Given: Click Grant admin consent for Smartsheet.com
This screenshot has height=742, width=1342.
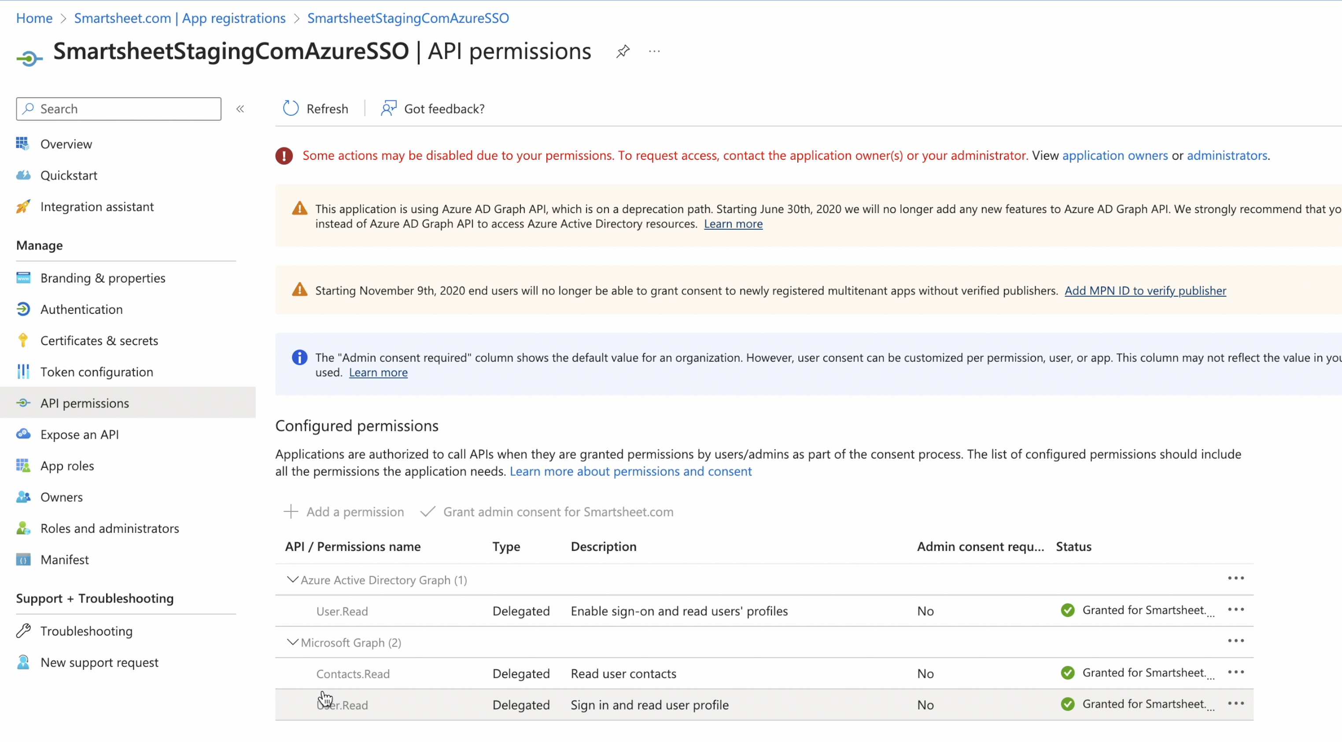Looking at the screenshot, I should (547, 511).
